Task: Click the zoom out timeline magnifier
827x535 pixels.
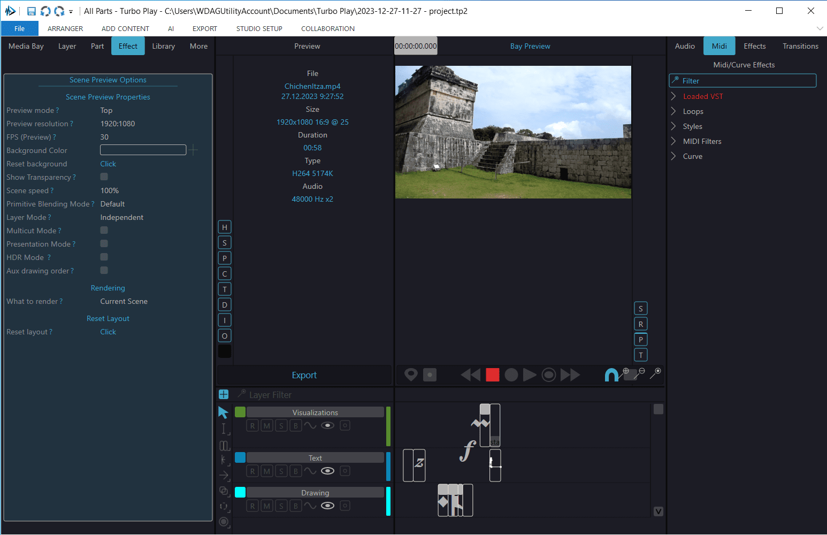Action: (640, 373)
